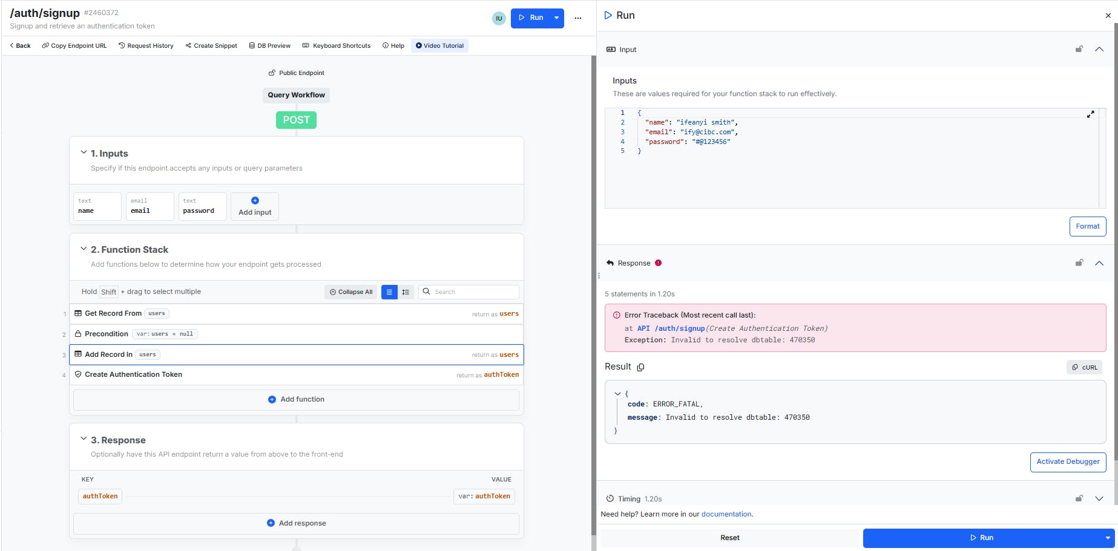1118x551 pixels.
Task: Open the Help menu item
Action: (393, 45)
